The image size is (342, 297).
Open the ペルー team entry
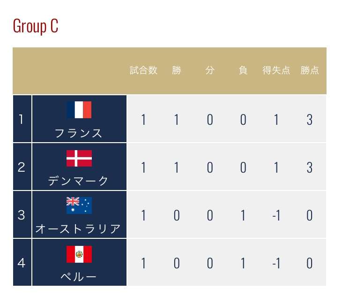[x=78, y=277]
